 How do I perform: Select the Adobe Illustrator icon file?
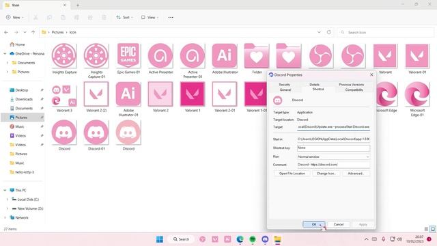click(x=225, y=59)
